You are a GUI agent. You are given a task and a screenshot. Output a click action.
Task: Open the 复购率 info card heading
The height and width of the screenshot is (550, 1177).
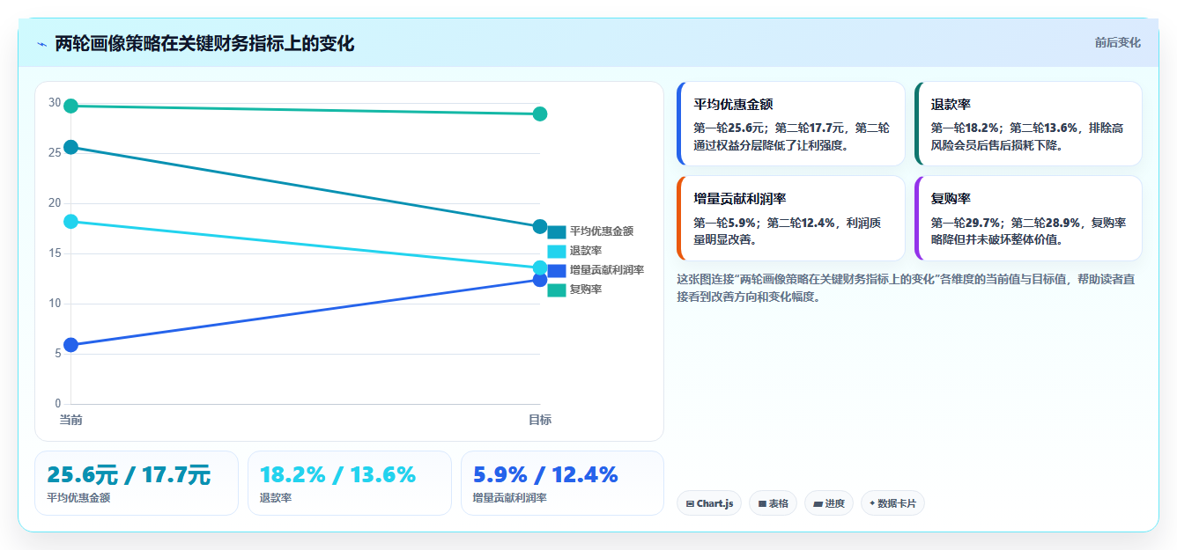click(x=951, y=198)
